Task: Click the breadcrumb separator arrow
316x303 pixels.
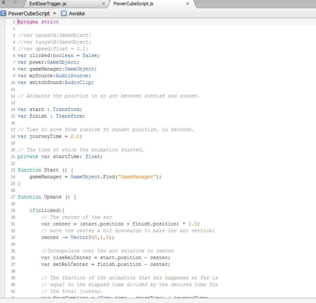Action: (x=55, y=13)
